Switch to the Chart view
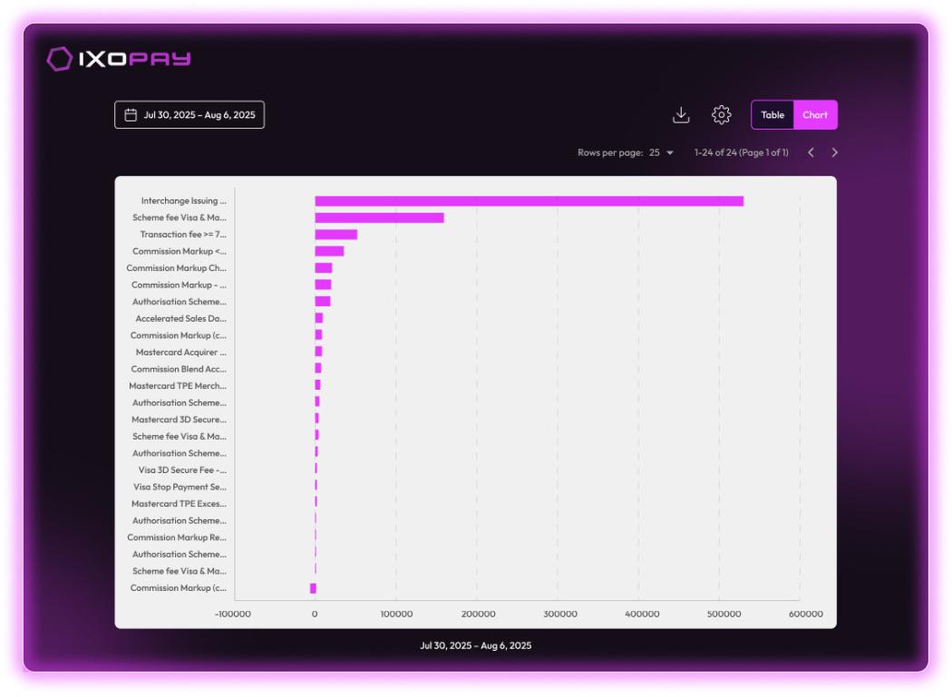Viewport: 952px width, 697px height. click(x=815, y=115)
